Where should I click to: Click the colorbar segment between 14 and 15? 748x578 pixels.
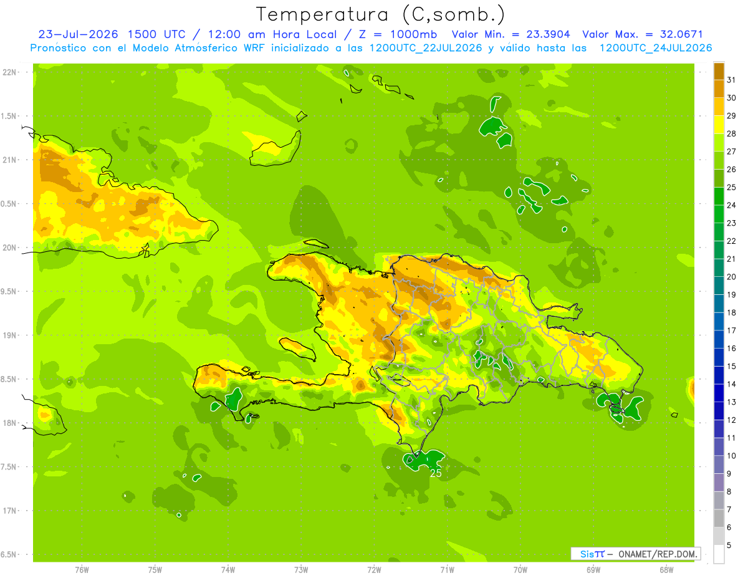click(719, 375)
